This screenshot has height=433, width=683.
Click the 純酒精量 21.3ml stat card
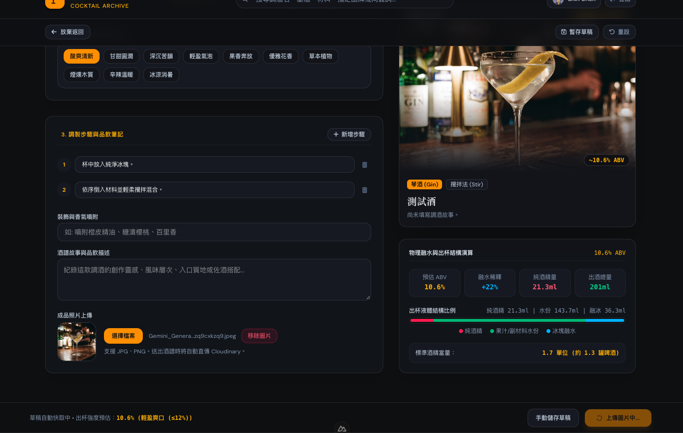pyautogui.click(x=545, y=283)
